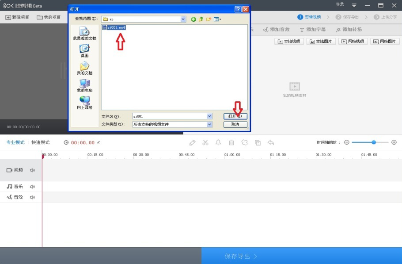Go to the 桌面 (desktop) location
402x264 pixels.
pyautogui.click(x=85, y=51)
